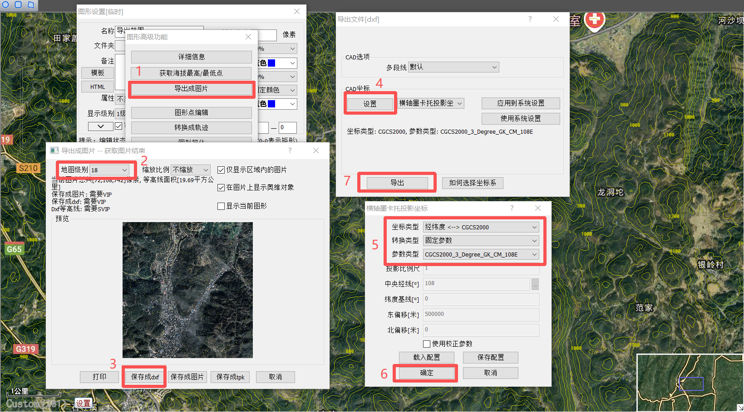
Task: Click help question mark in 横轴墨卡托投影坐标 dialog
Action: [x=512, y=208]
